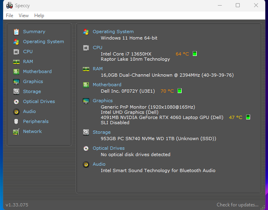Click the CPU chip icon in main panel

click(x=86, y=48)
